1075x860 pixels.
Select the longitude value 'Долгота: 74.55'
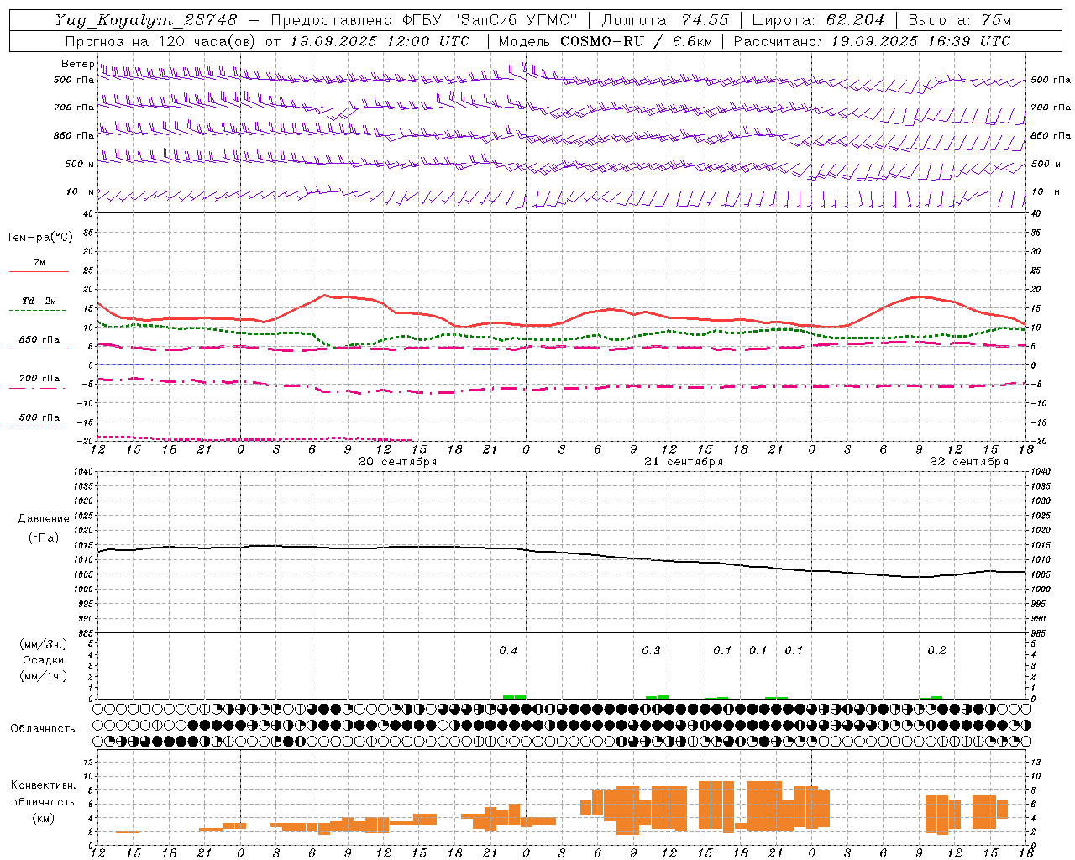[x=665, y=20]
